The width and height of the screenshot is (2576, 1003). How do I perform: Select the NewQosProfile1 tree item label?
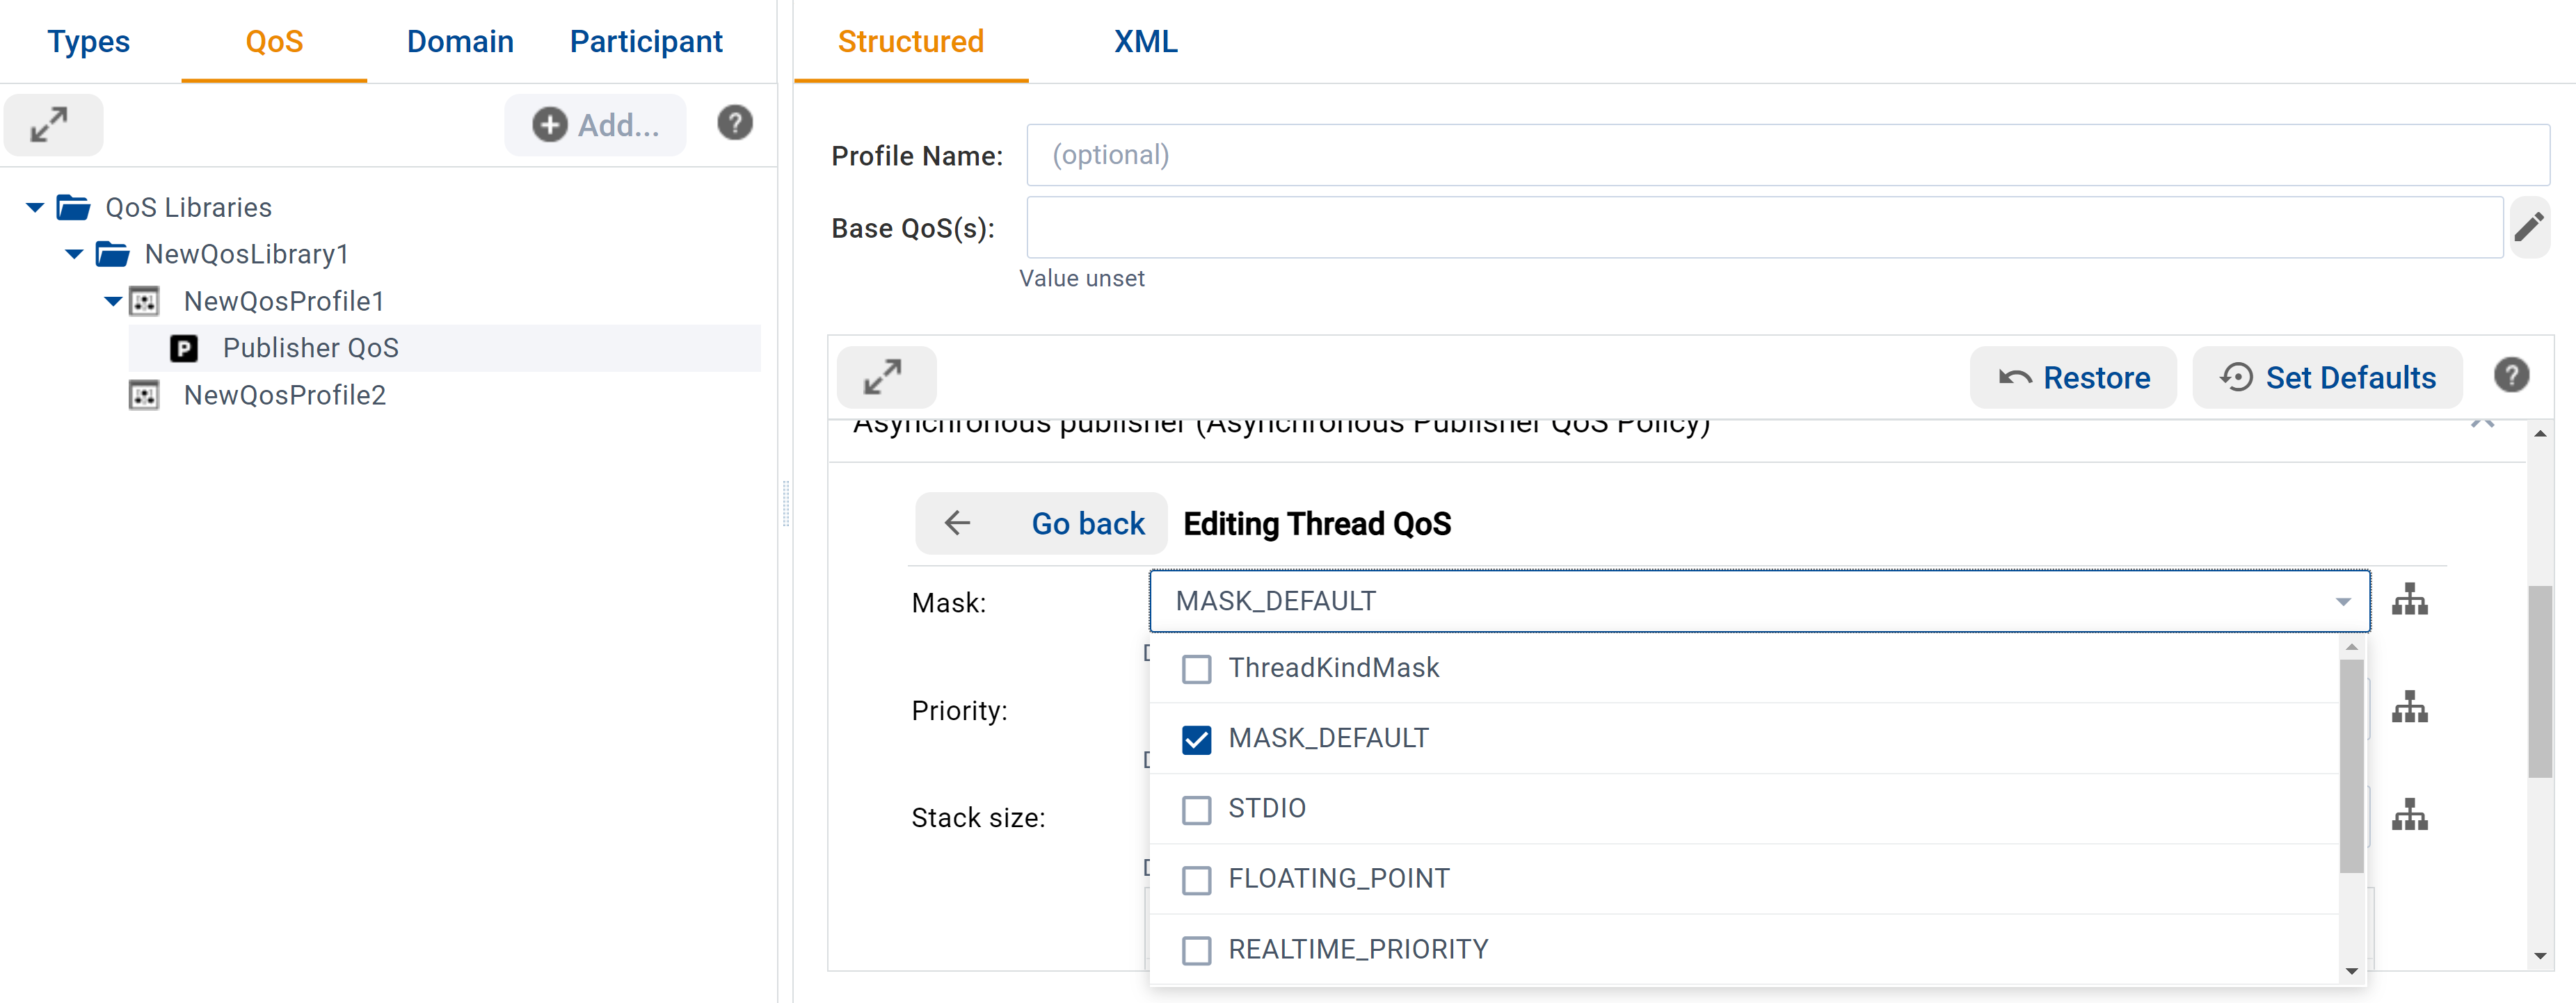pos(284,302)
